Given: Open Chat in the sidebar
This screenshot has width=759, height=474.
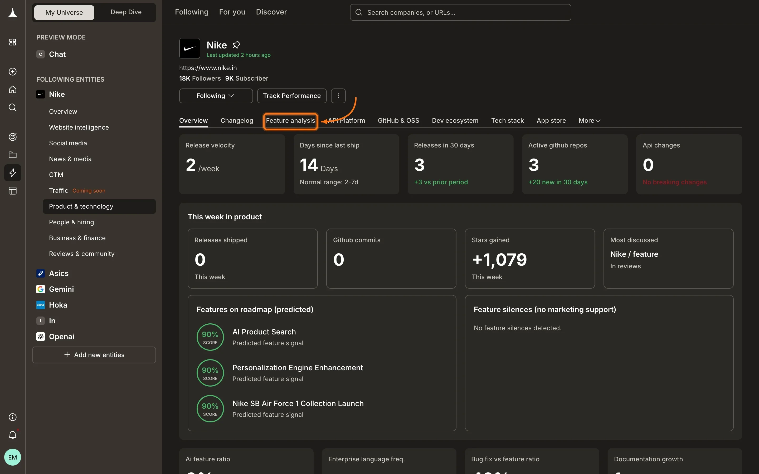Looking at the screenshot, I should pos(57,54).
